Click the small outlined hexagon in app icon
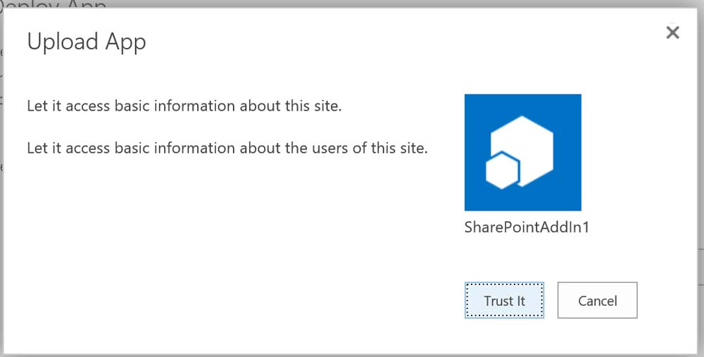The image size is (704, 357). point(503,170)
